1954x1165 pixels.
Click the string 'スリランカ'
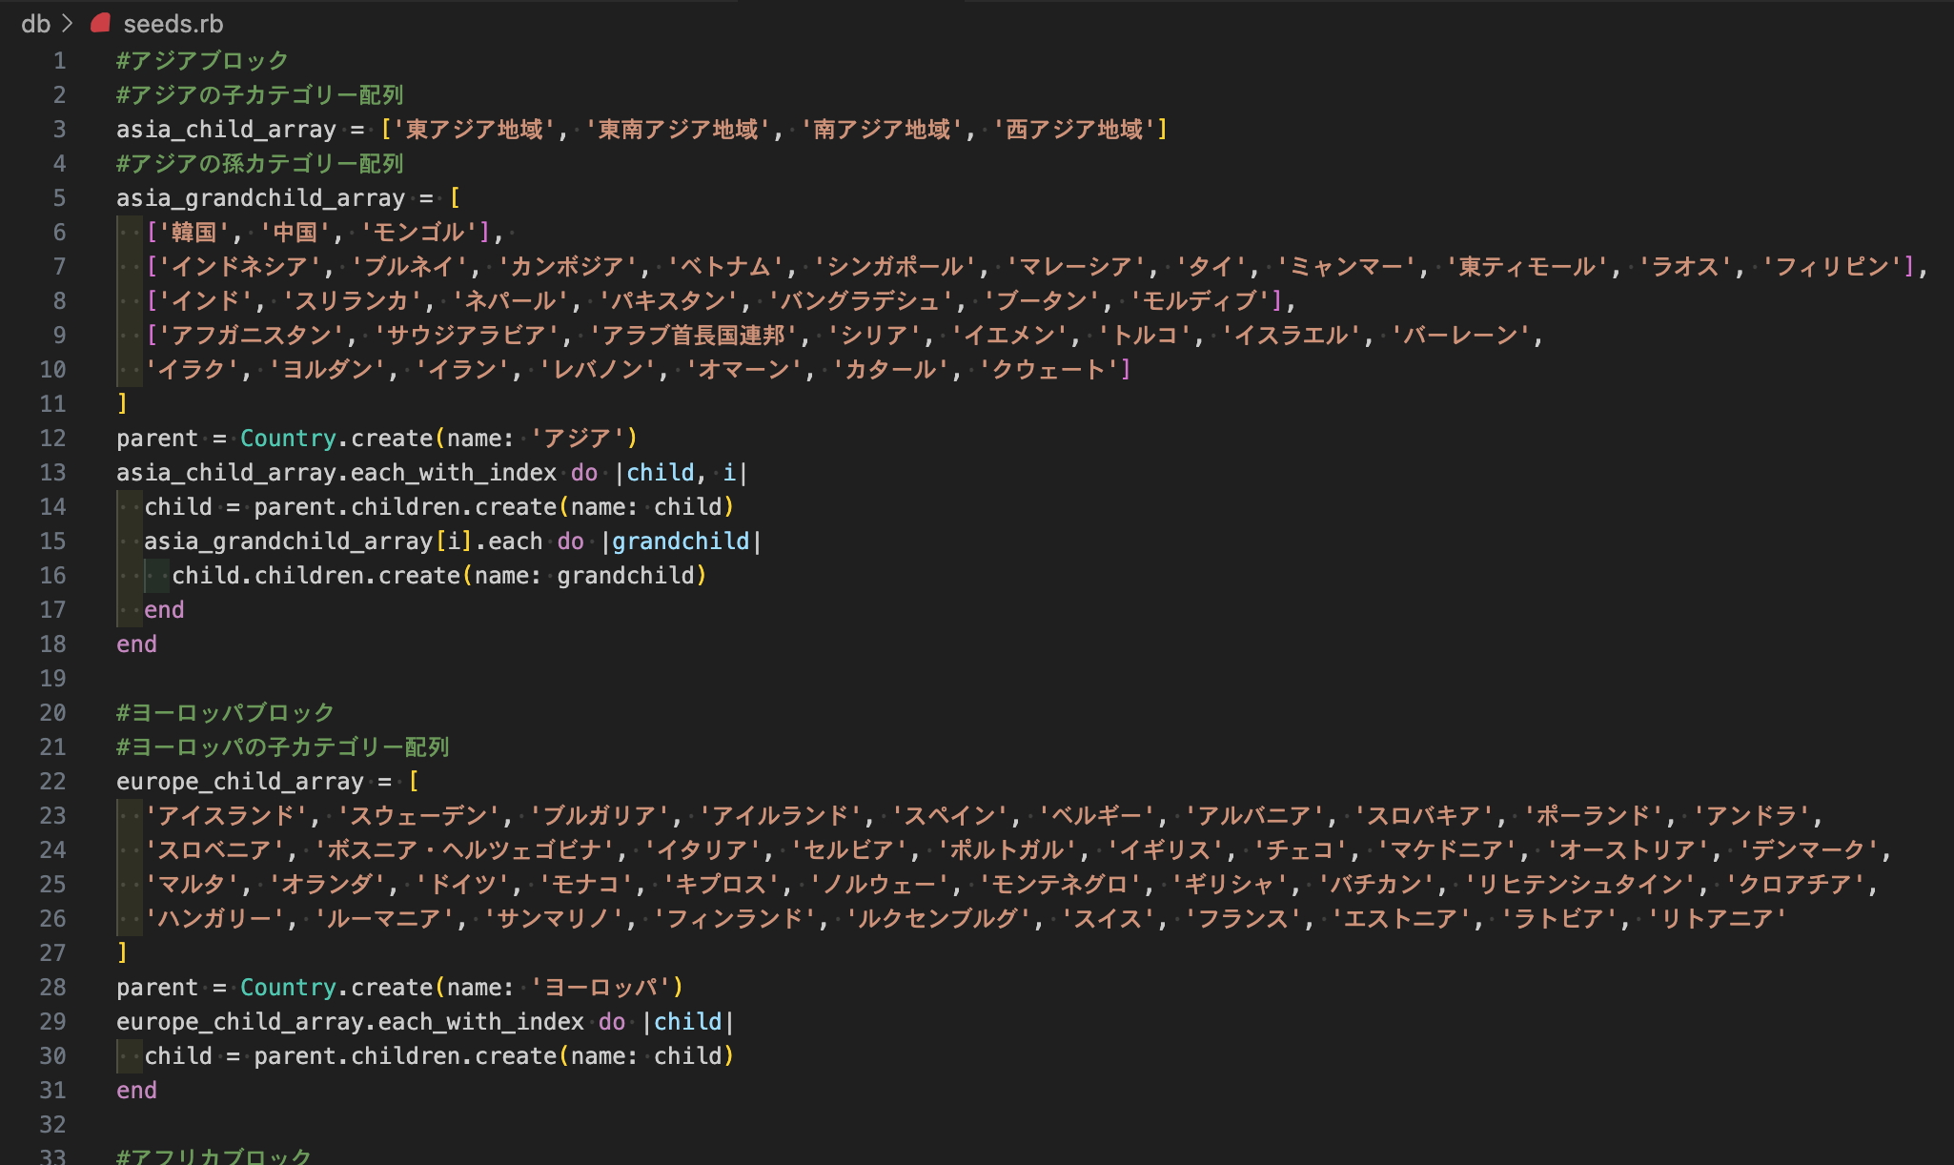point(353,301)
